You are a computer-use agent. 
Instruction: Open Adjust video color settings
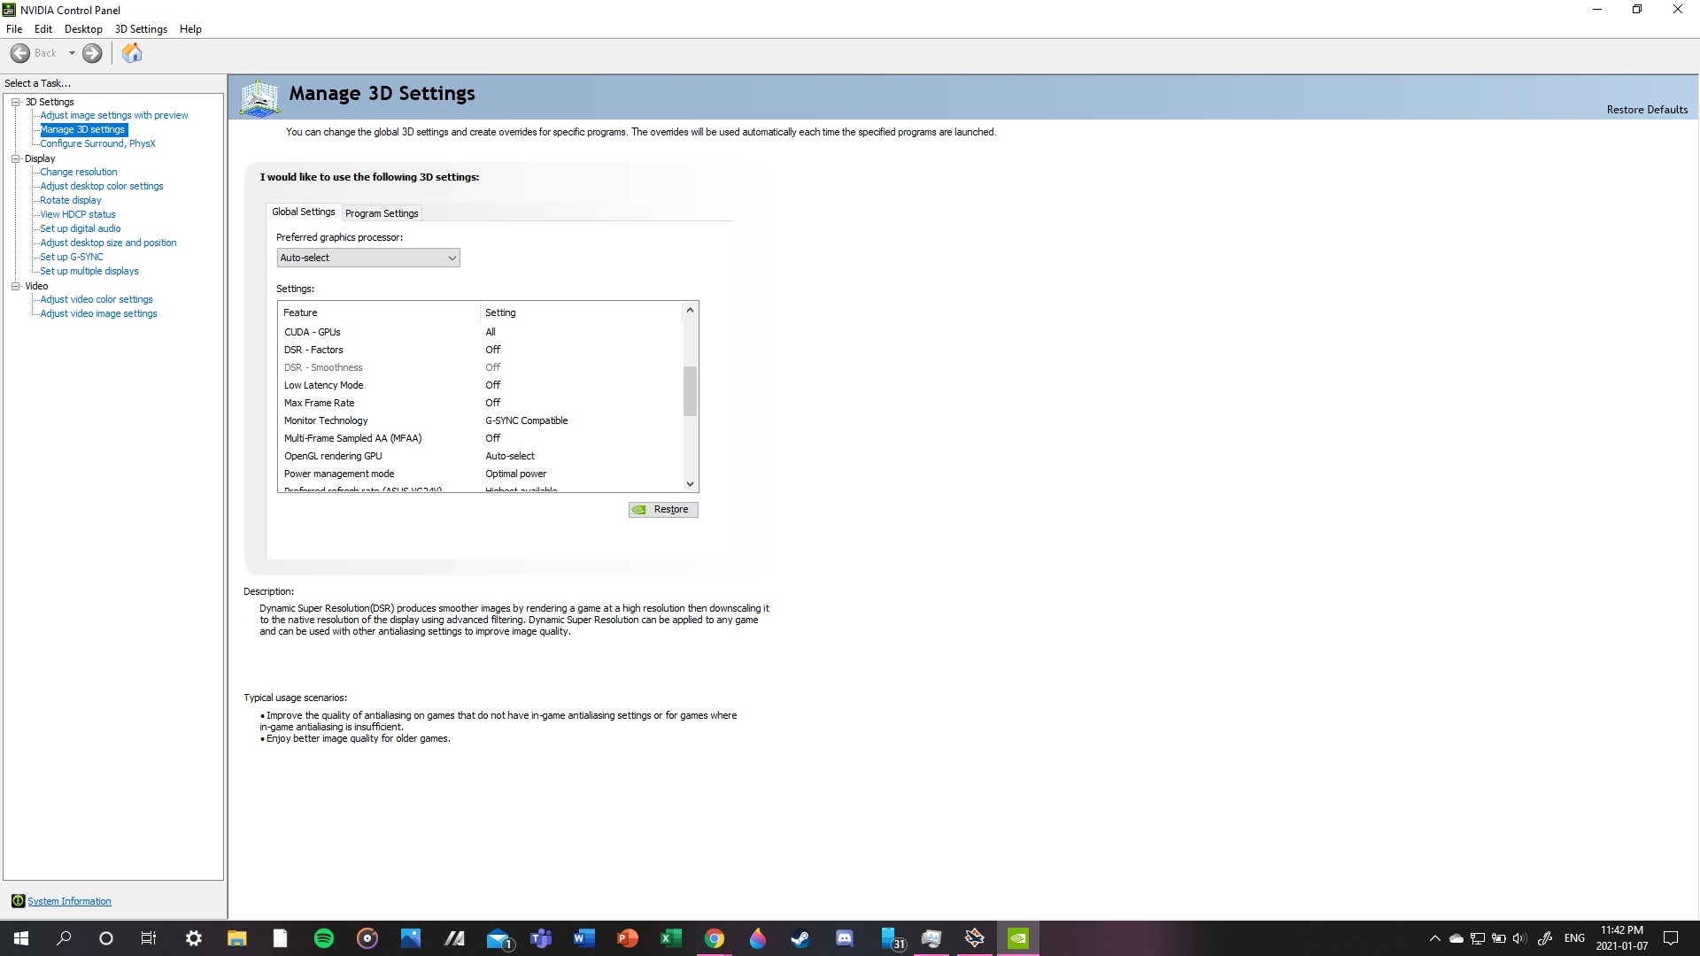97,299
